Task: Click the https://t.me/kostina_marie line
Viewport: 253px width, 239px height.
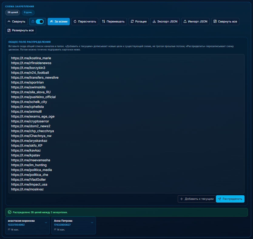Action: coord(31,58)
